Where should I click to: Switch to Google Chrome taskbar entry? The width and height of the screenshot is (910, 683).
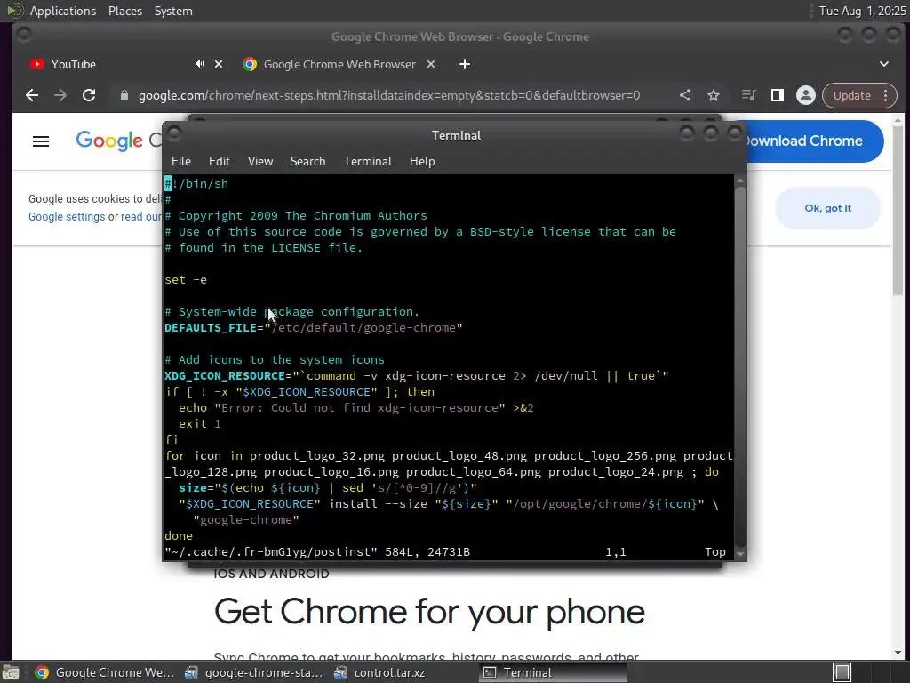point(105,672)
